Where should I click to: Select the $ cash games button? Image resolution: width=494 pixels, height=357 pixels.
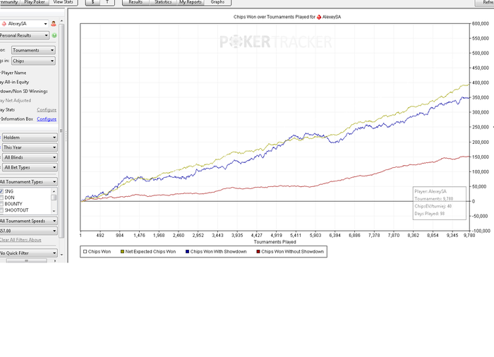tap(93, 2)
